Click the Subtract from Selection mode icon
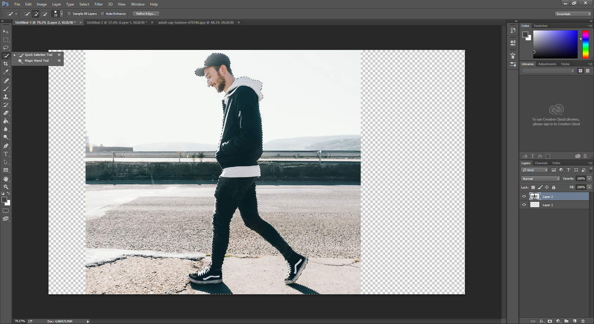 pyautogui.click(x=45, y=14)
